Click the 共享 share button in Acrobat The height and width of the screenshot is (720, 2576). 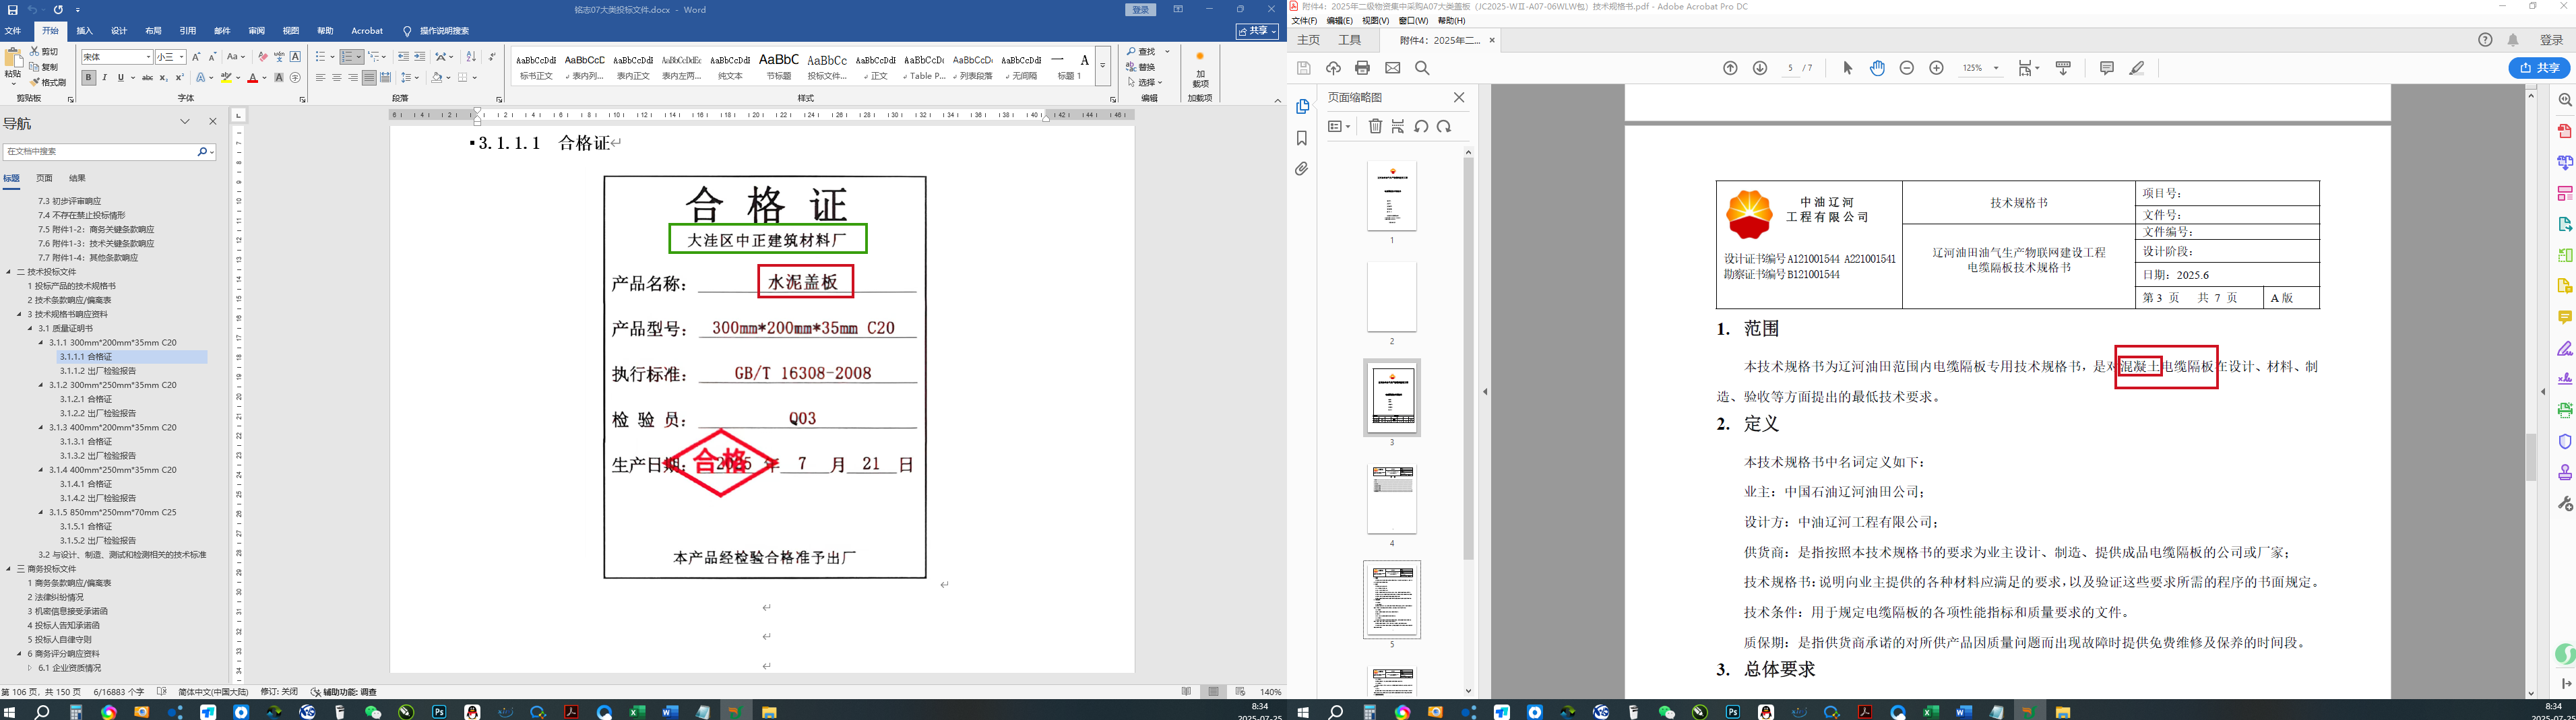(x=2540, y=68)
